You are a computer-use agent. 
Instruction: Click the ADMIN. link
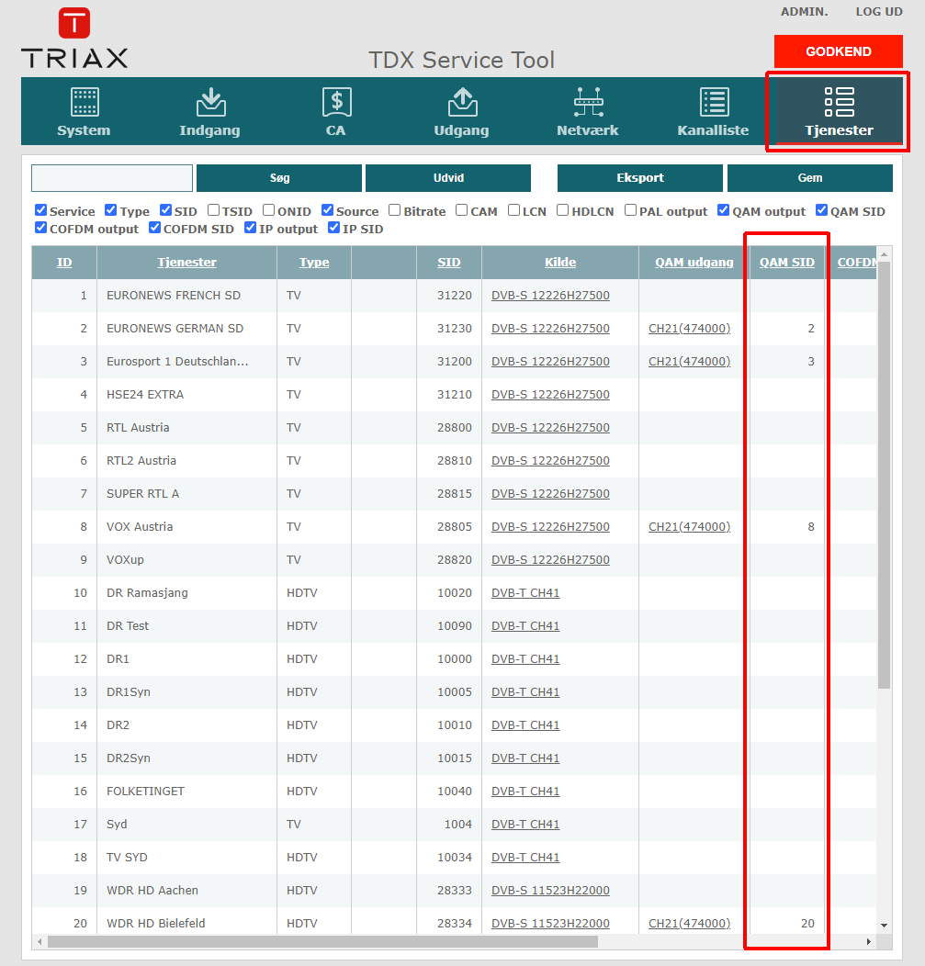click(x=805, y=12)
